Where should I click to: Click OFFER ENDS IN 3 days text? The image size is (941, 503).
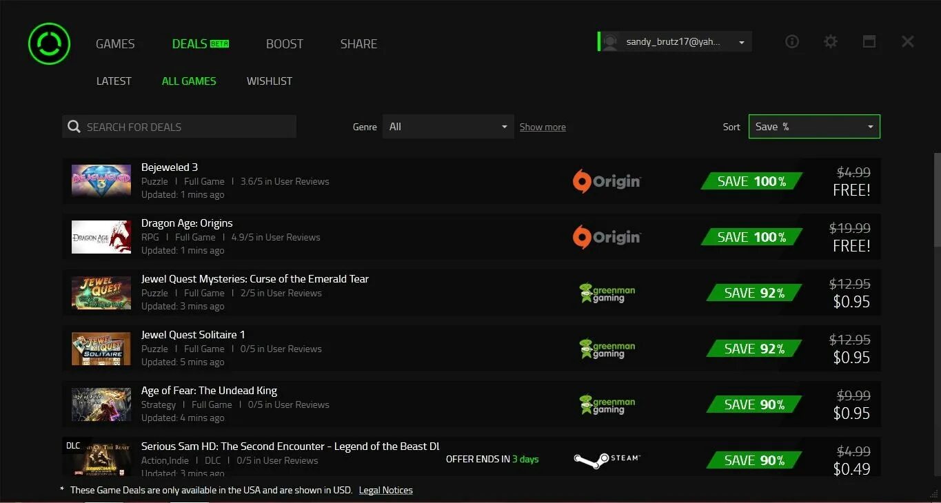coord(492,460)
